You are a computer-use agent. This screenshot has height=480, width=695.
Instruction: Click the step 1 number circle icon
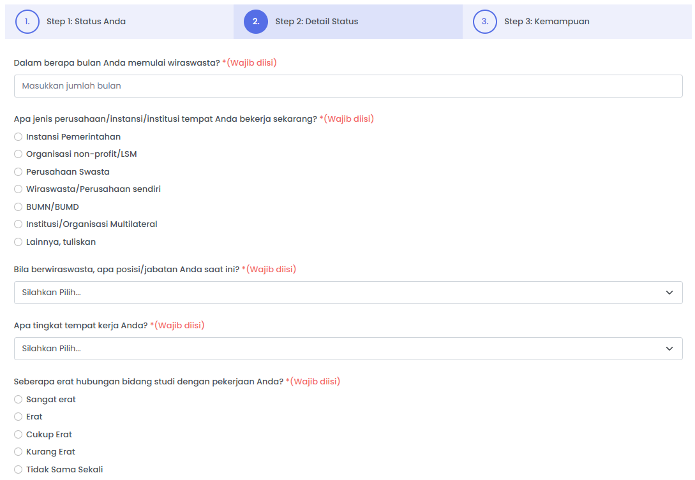(x=27, y=22)
